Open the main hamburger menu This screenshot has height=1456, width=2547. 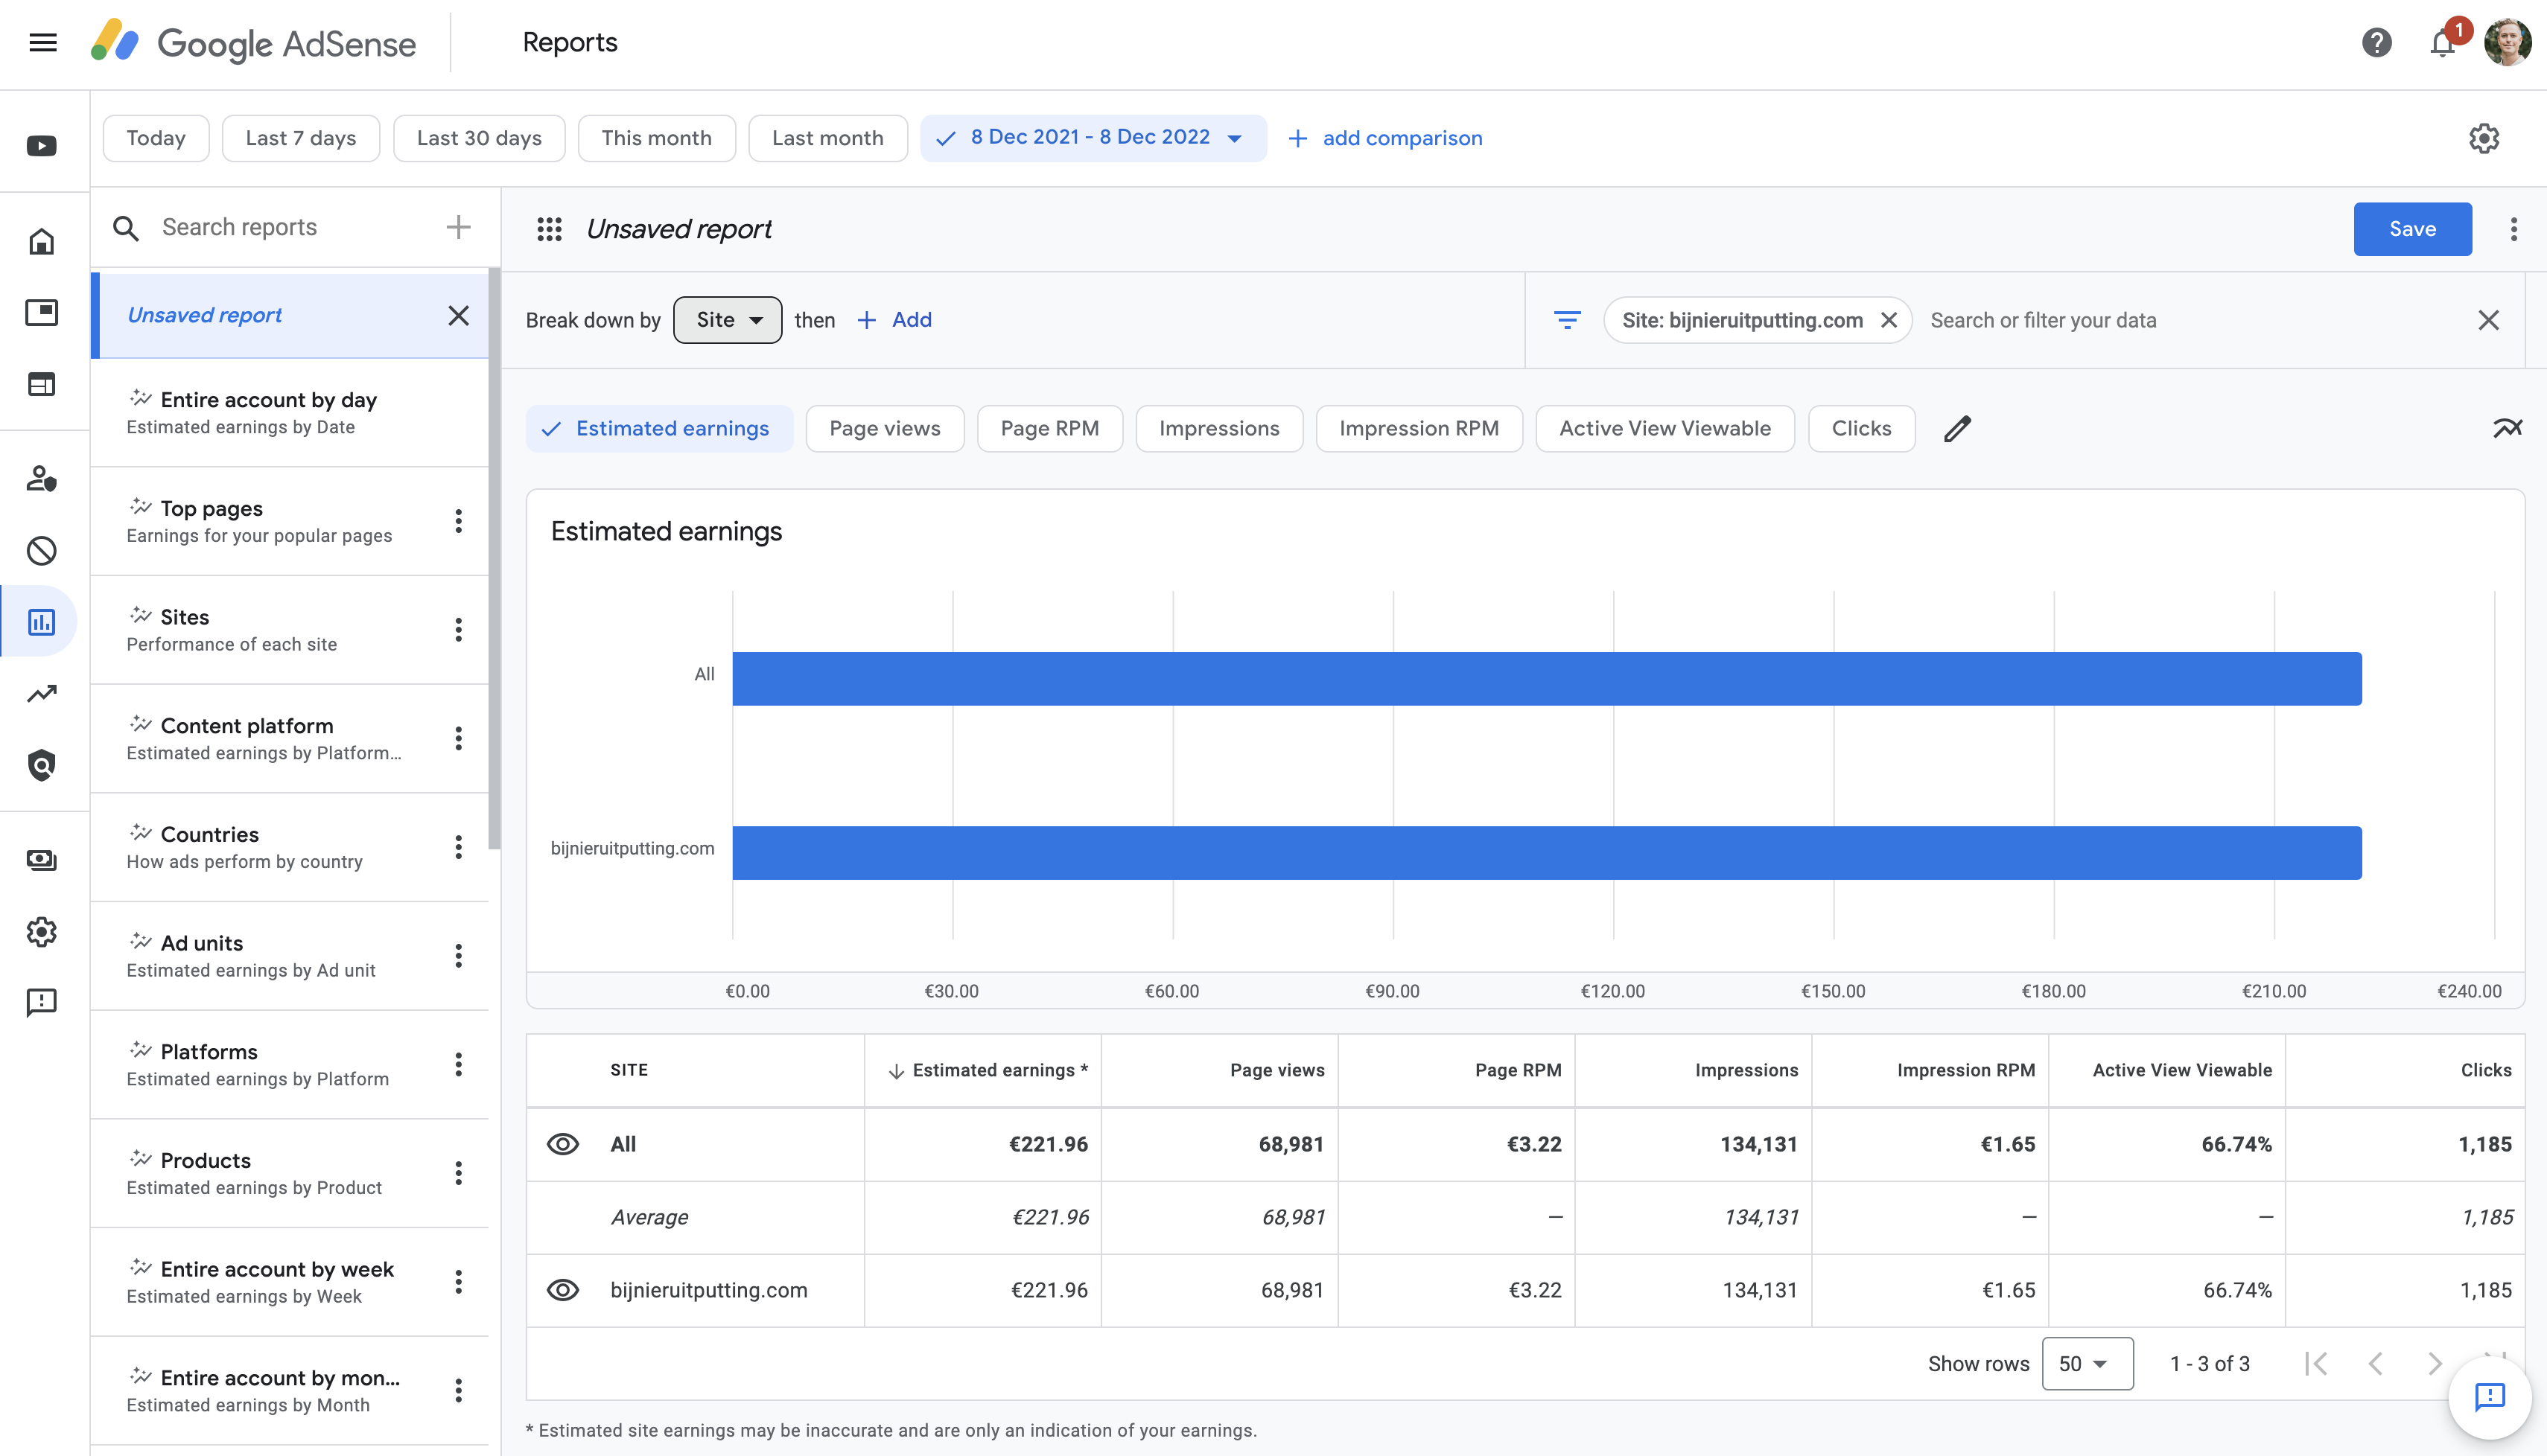43,43
